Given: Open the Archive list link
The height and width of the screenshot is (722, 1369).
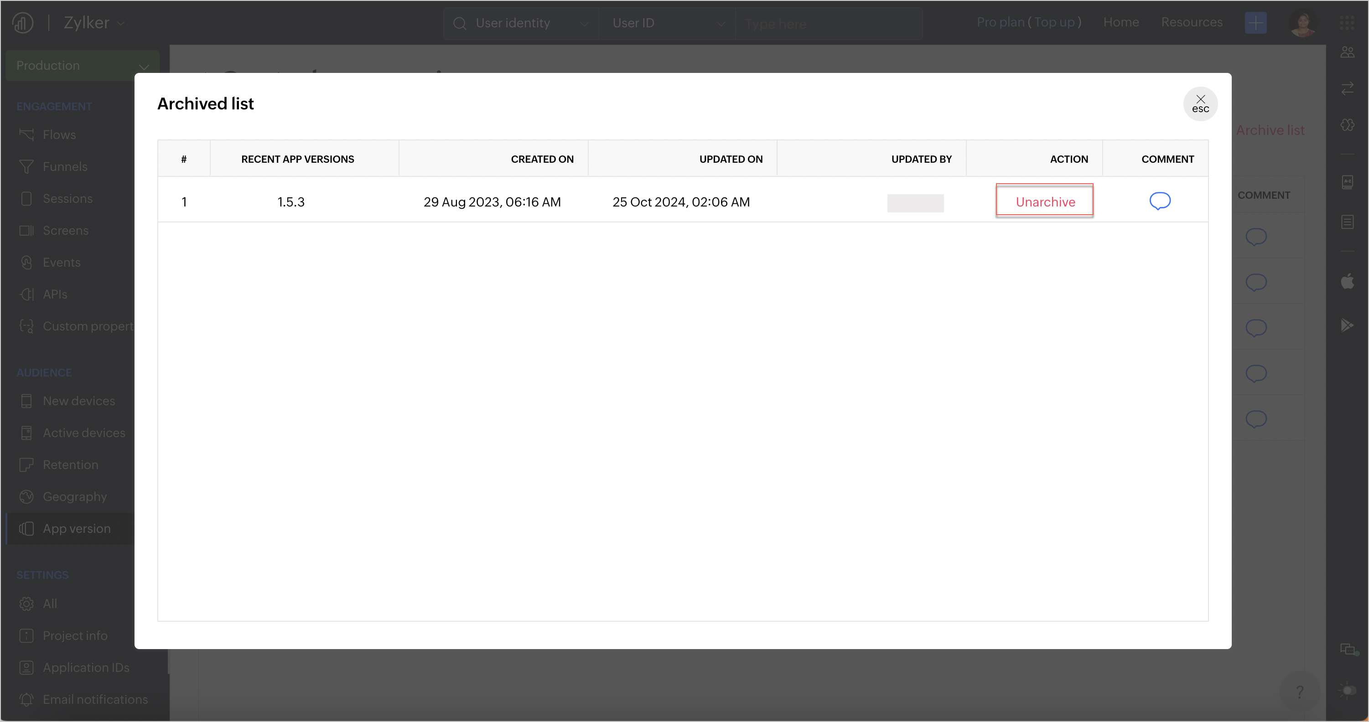Looking at the screenshot, I should coord(1270,130).
